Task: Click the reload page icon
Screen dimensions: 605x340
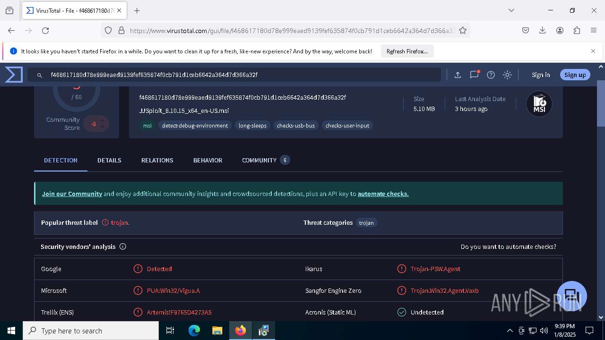Action: pos(45,30)
